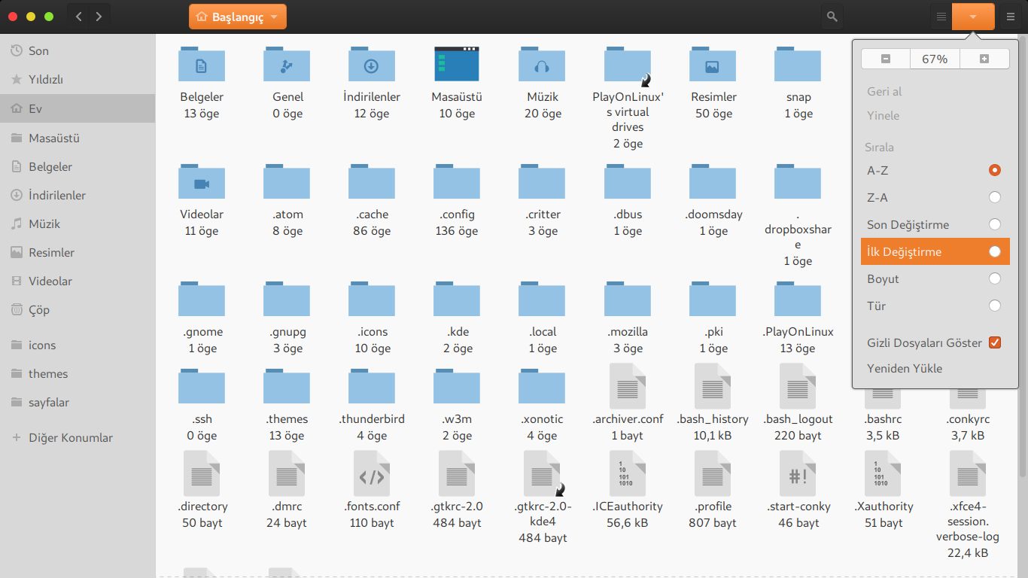Go back with the left arrow

click(x=79, y=17)
